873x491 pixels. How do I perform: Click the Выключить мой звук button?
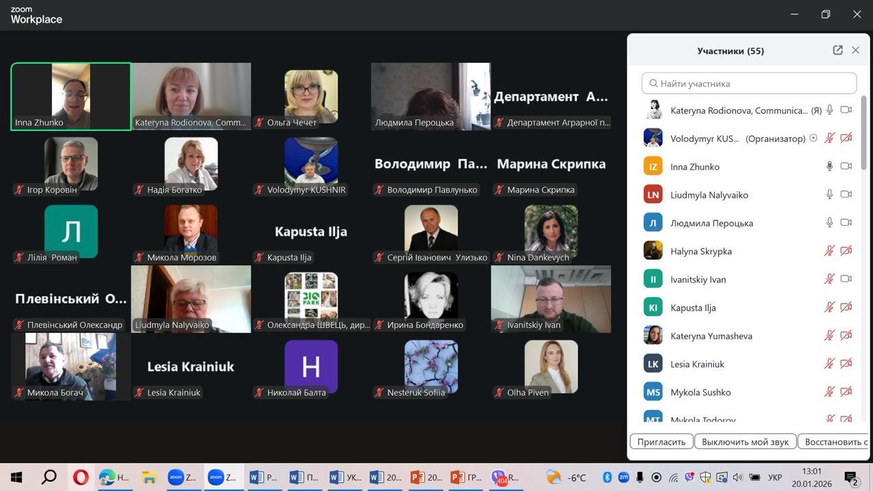pyautogui.click(x=745, y=442)
